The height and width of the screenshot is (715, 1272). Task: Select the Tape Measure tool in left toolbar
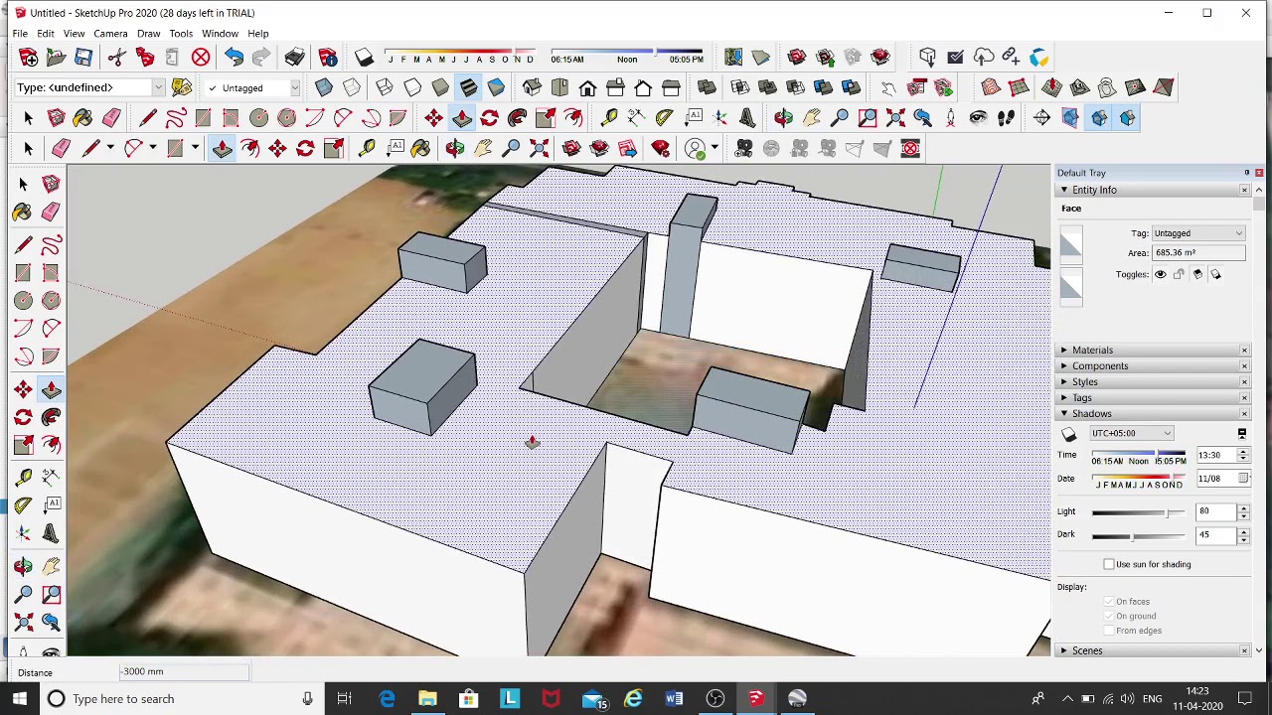coord(23,478)
